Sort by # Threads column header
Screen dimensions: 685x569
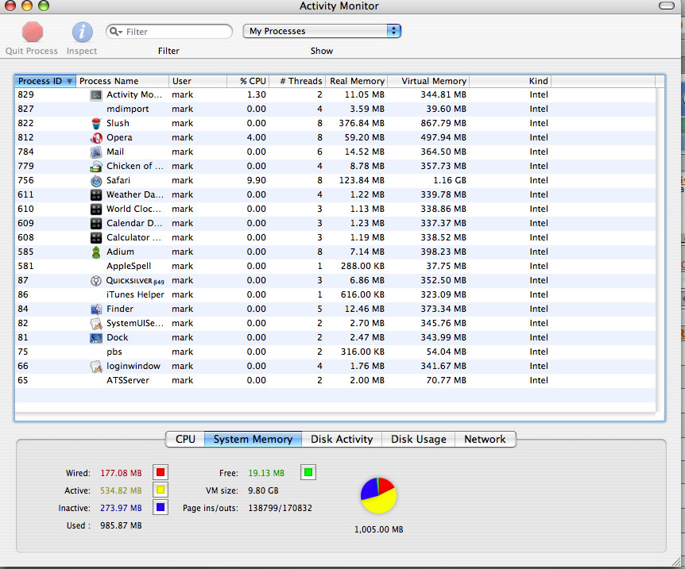[x=297, y=81]
